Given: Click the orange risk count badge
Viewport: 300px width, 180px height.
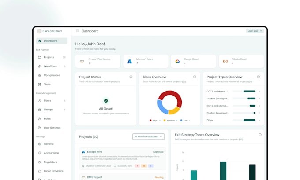Looking at the screenshot, I should click(144, 166).
